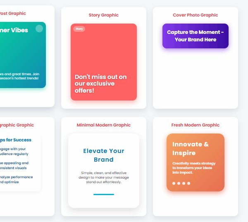Image resolution: width=248 pixels, height=222 pixels.
Task: Select the second white dot indicator
Action: [x=179, y=183]
